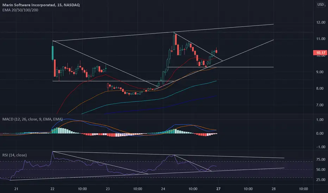Screen dimensions: 328x193
Task: Click date label 21 on time axis
Action: click(16, 189)
